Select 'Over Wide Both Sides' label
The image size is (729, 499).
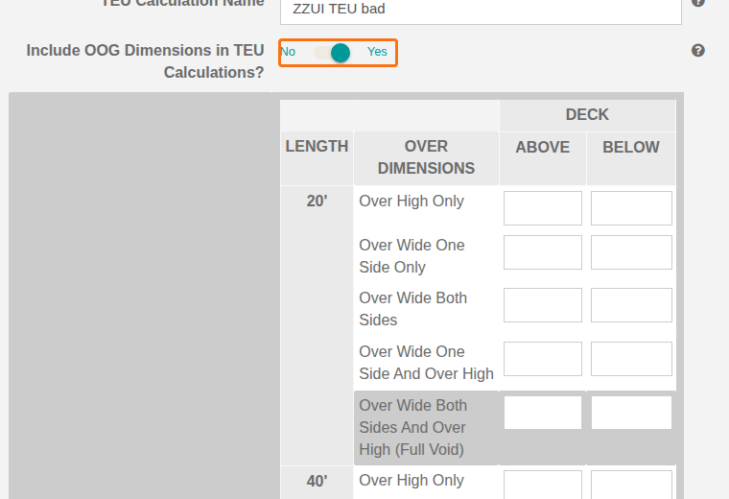412,309
